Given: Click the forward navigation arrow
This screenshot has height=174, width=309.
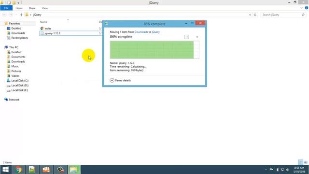Looking at the screenshot, I should [11, 15].
